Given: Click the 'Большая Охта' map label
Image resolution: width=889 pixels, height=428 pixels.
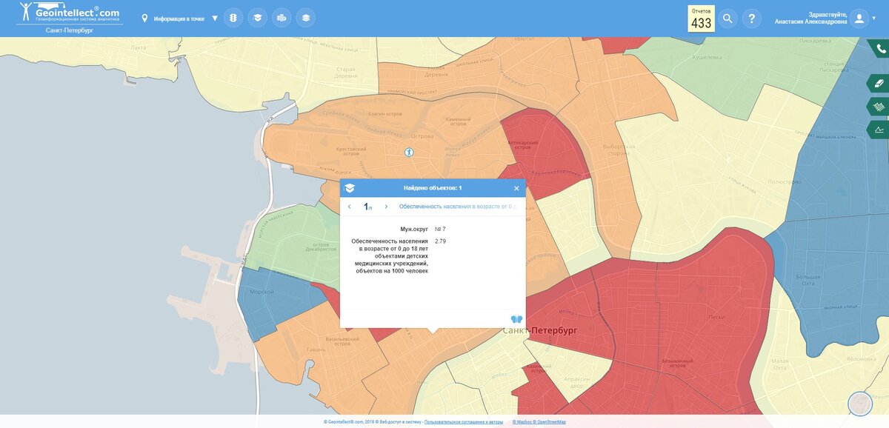Looking at the screenshot, I should point(808,281).
